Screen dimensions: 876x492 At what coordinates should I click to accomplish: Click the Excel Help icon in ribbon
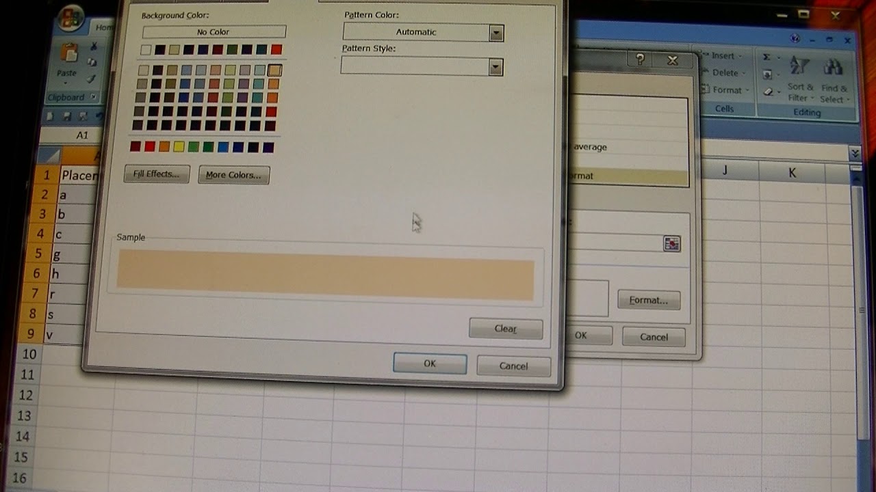click(795, 39)
